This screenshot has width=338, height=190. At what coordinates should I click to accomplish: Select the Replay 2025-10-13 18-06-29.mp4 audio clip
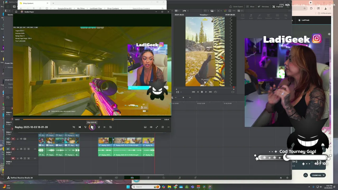pyautogui.click(x=127, y=152)
